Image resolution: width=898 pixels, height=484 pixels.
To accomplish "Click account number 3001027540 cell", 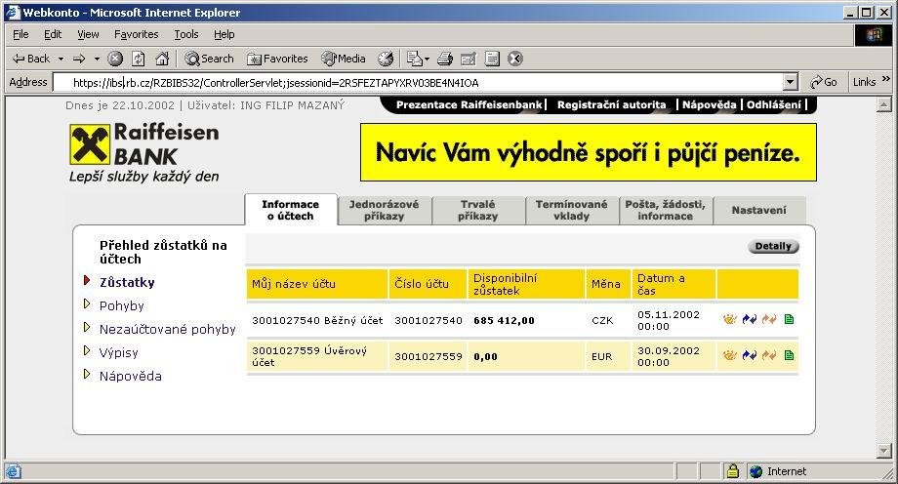I will coord(428,320).
